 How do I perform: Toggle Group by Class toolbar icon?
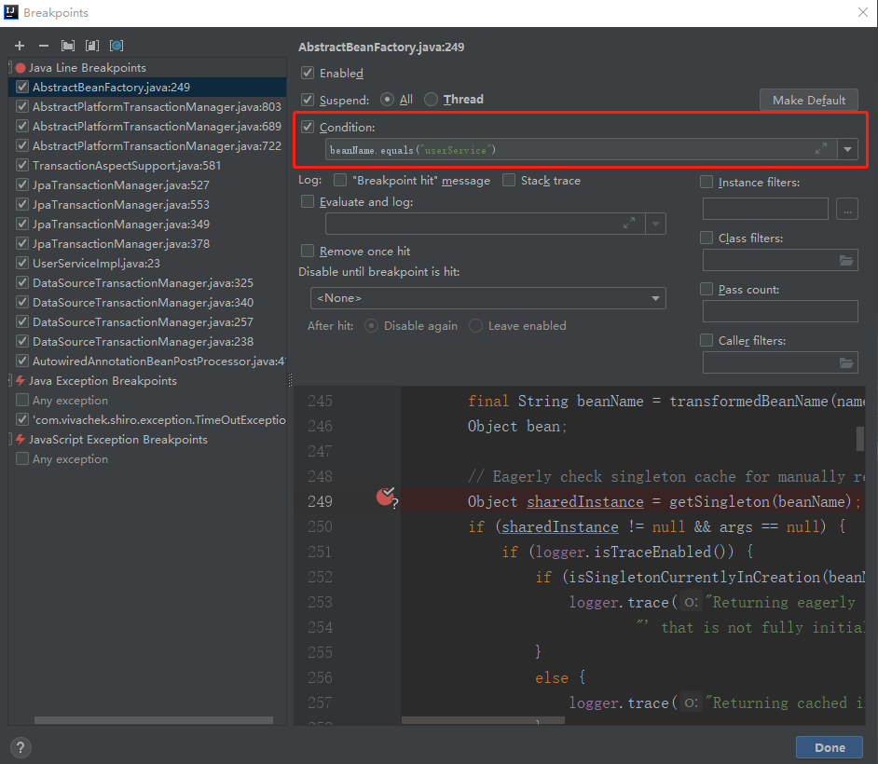tap(117, 46)
